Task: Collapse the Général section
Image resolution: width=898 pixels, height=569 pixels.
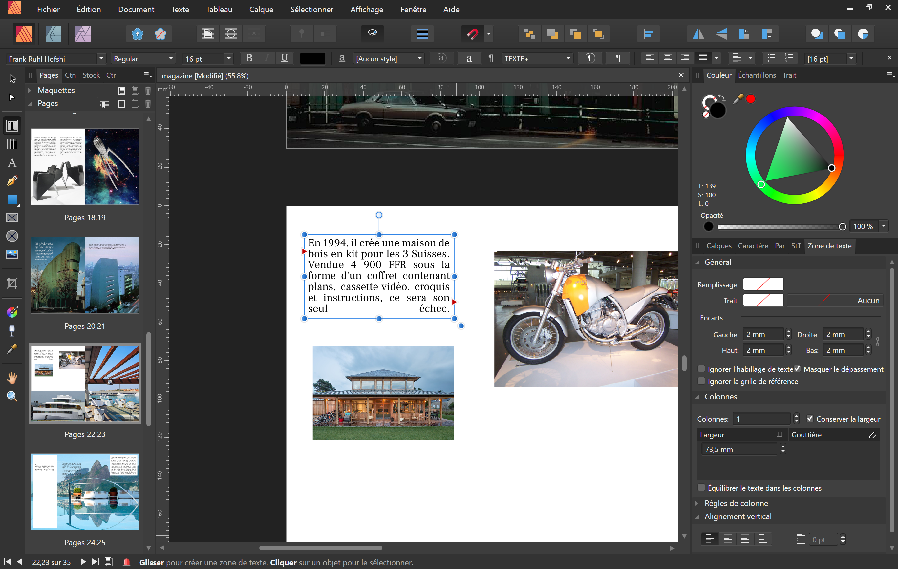Action: tap(696, 263)
